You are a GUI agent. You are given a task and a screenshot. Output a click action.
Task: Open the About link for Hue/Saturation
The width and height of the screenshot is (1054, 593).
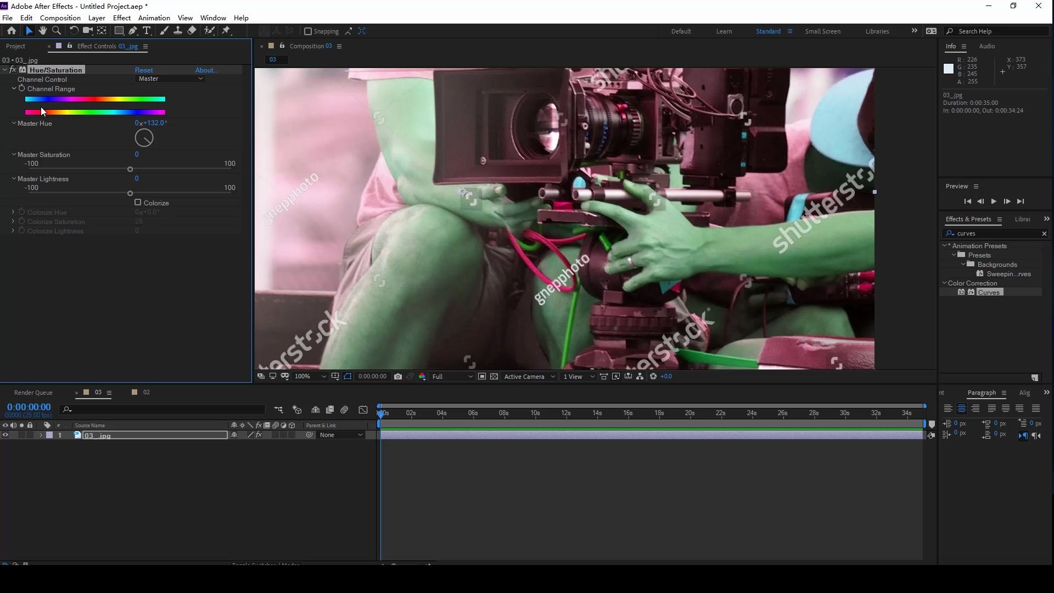coord(206,70)
